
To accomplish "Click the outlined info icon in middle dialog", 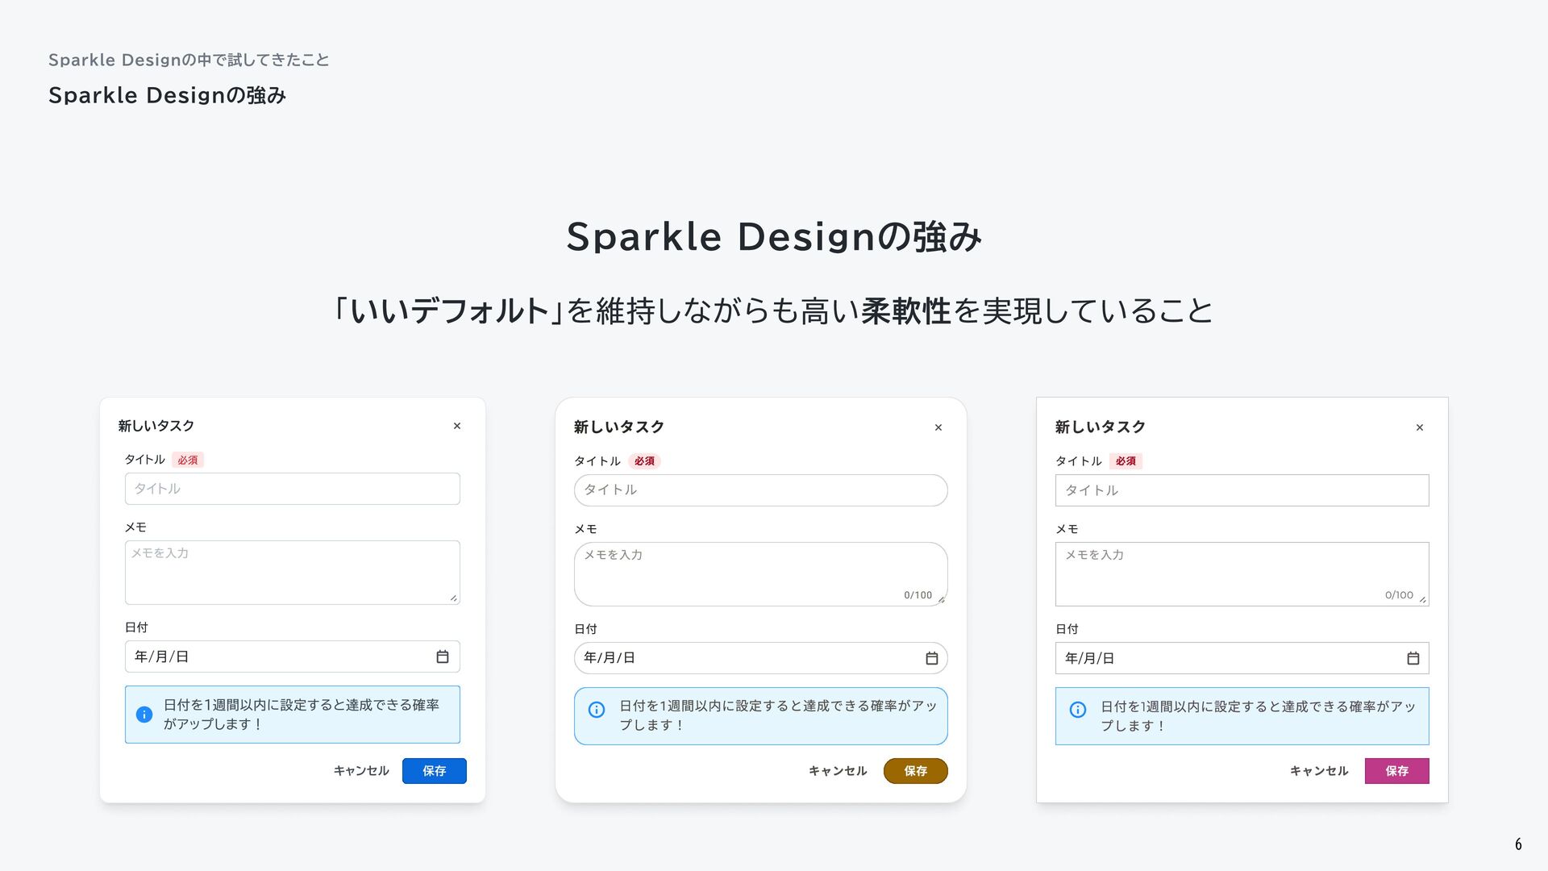I will tap(597, 710).
